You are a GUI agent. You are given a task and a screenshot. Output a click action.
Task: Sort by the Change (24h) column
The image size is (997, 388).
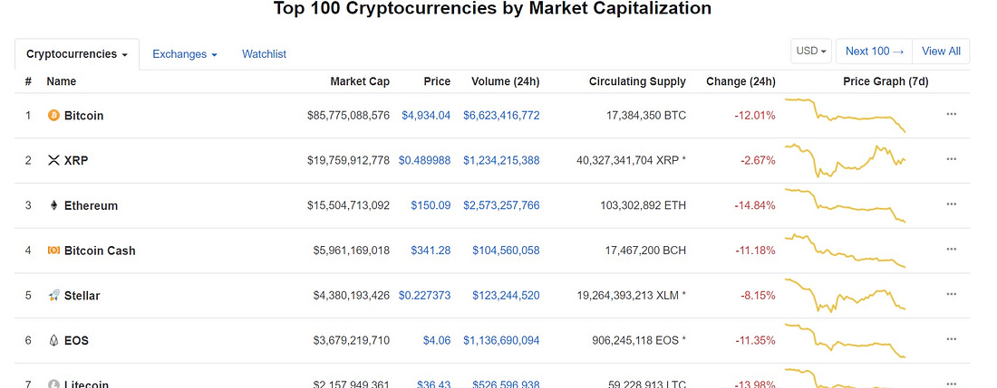click(x=740, y=81)
